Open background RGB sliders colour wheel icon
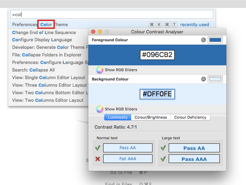This screenshot has height=185, width=246. (x=100, y=109)
